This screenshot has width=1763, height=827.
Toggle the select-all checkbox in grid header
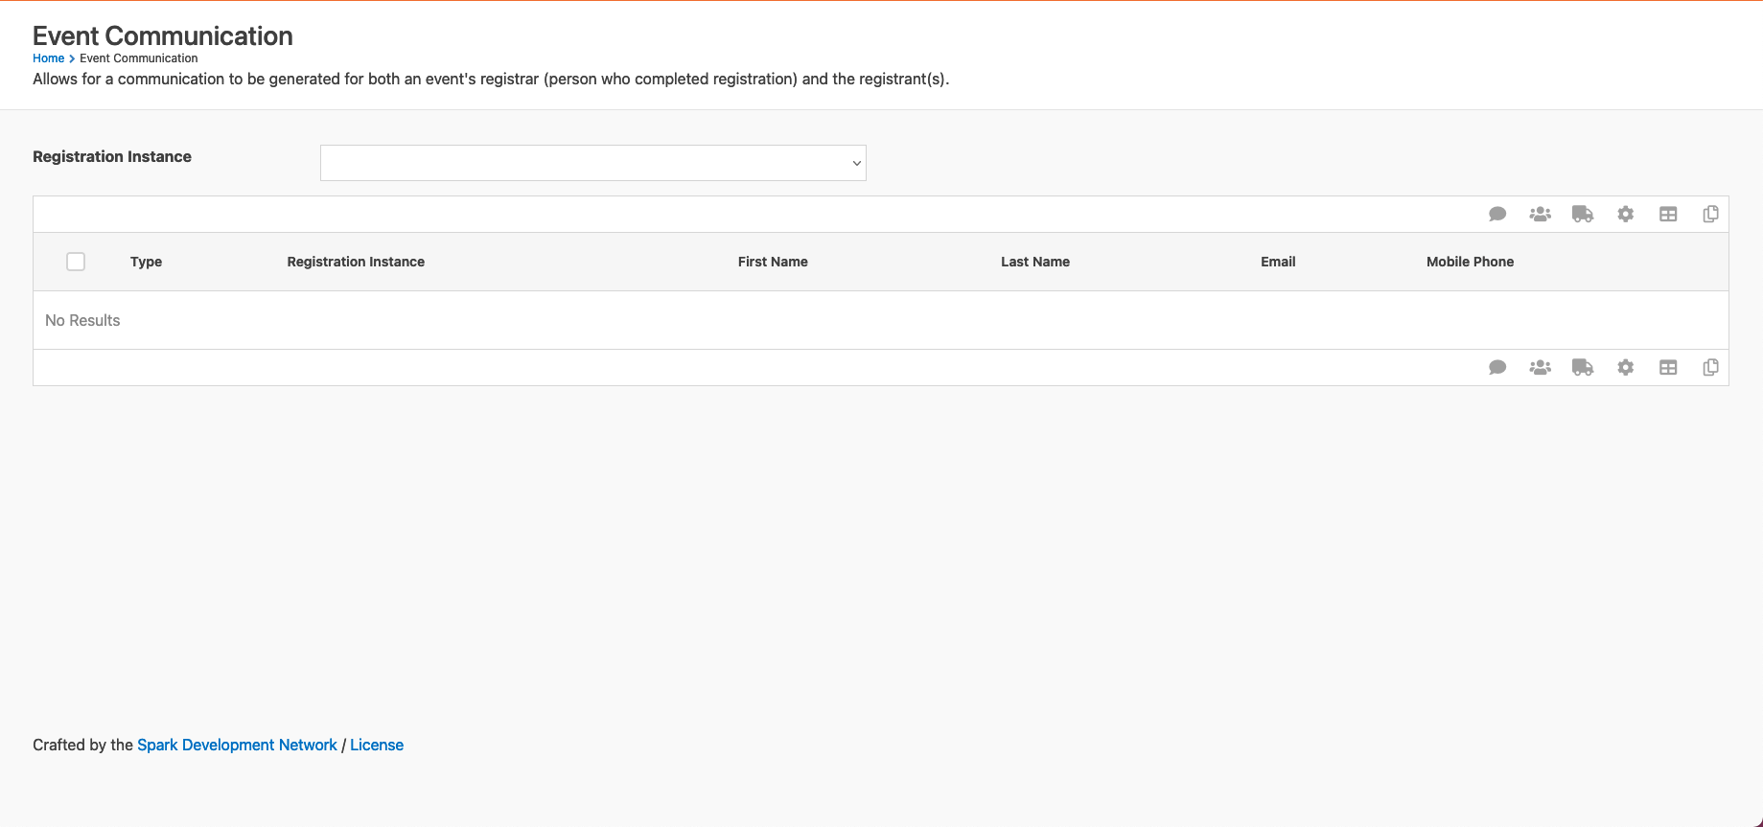click(76, 262)
